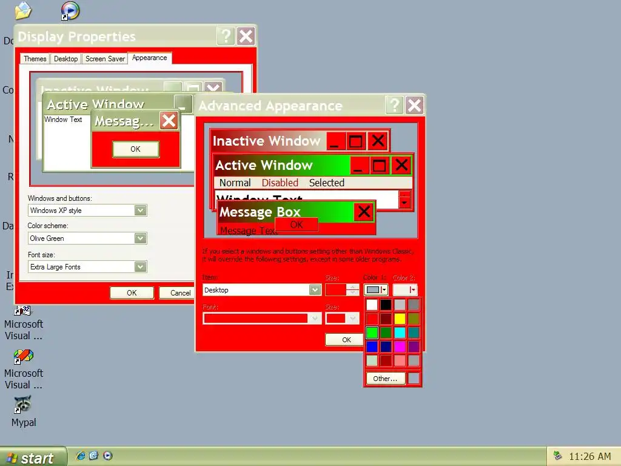The image size is (621, 466).
Task: Click the system tray icon beside the clock
Action: click(x=558, y=456)
